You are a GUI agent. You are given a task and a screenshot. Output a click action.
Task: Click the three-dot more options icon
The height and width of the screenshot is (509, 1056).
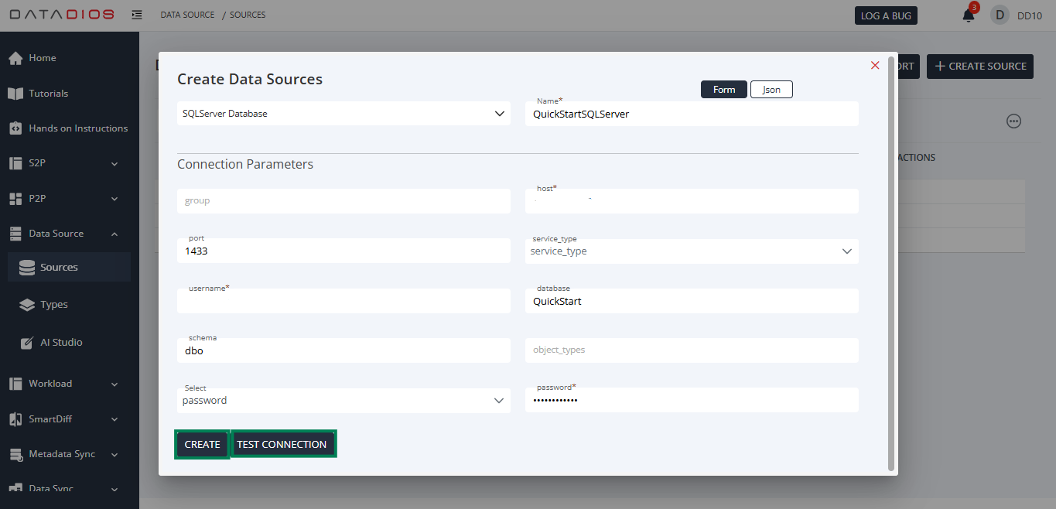pyautogui.click(x=1013, y=121)
